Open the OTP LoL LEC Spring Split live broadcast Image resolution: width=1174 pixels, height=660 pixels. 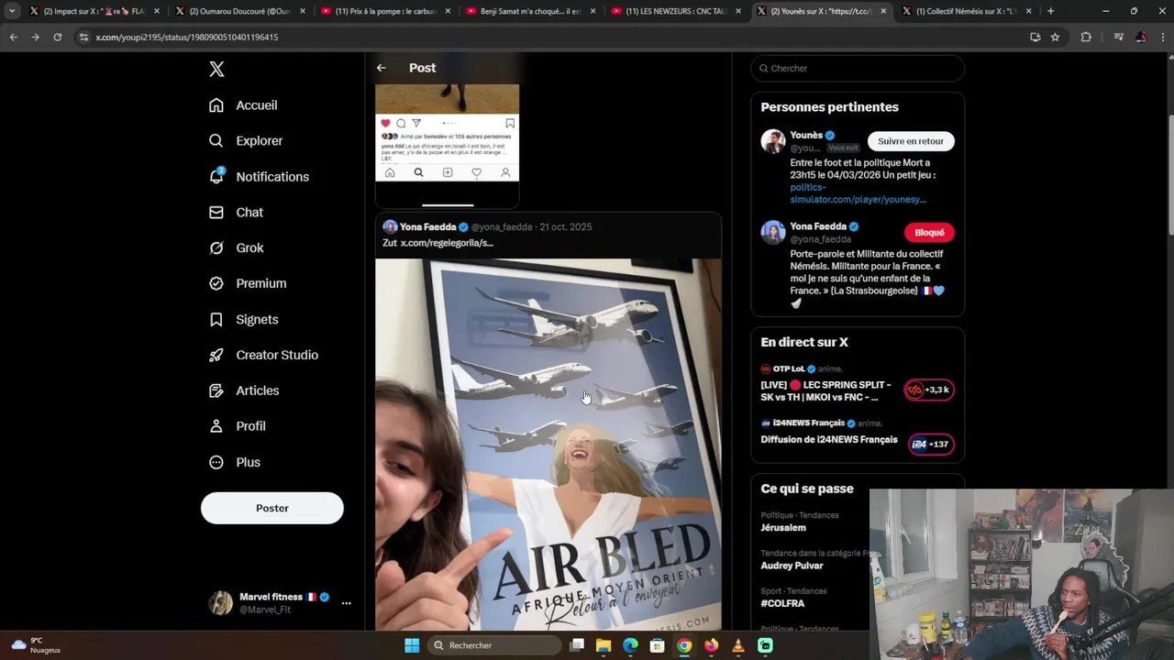(825, 390)
